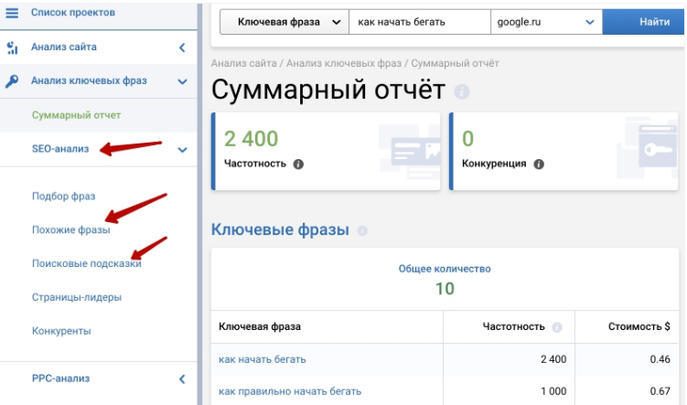Open the hamburger menu icon
This screenshot has height=405, width=687.
(12, 13)
